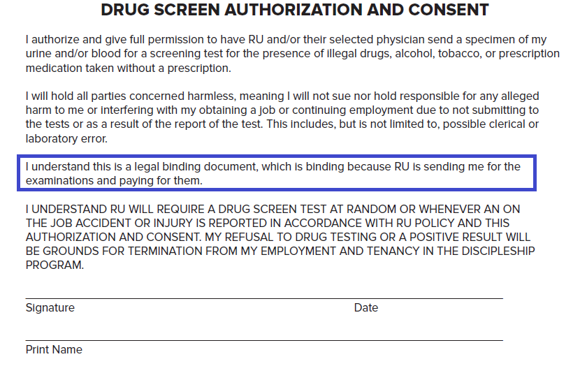587x373 pixels.
Task: Click the Signature label
Action: [50, 308]
